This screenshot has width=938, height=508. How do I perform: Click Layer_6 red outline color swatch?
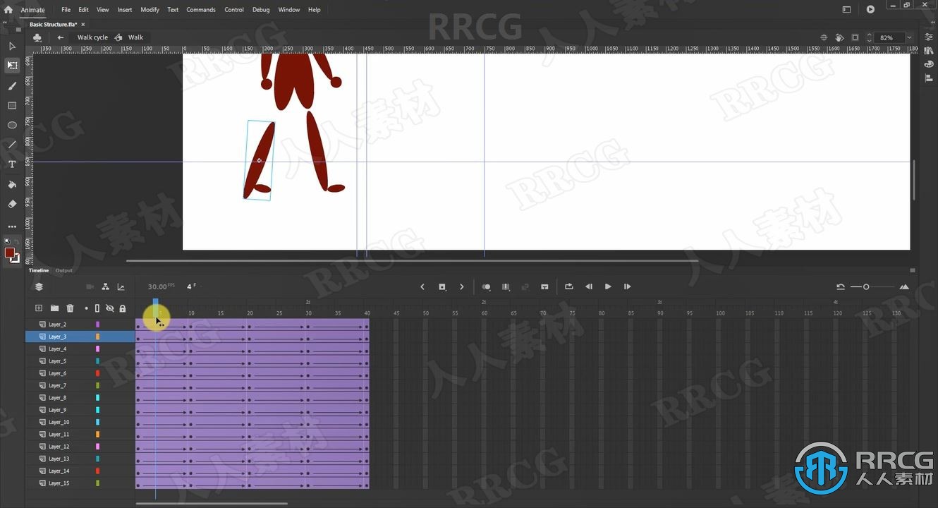(97, 373)
